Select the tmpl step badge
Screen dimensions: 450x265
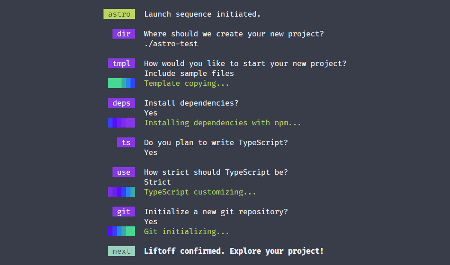(121, 63)
